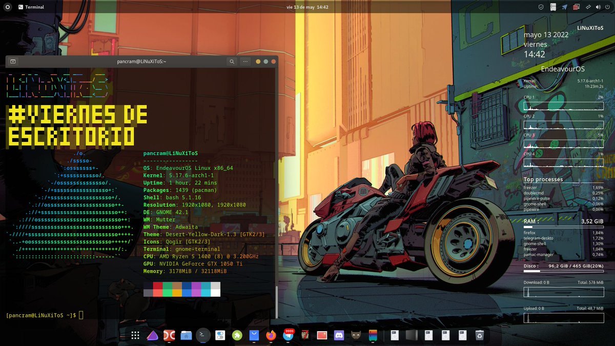The image size is (615, 346).
Task: Click the Uptime label in the desktop widget
Action: click(x=530, y=86)
